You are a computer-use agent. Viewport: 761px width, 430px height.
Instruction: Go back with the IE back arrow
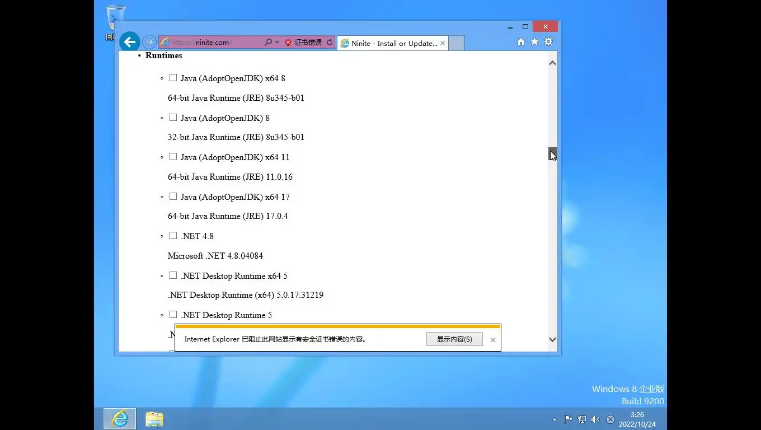coord(129,41)
